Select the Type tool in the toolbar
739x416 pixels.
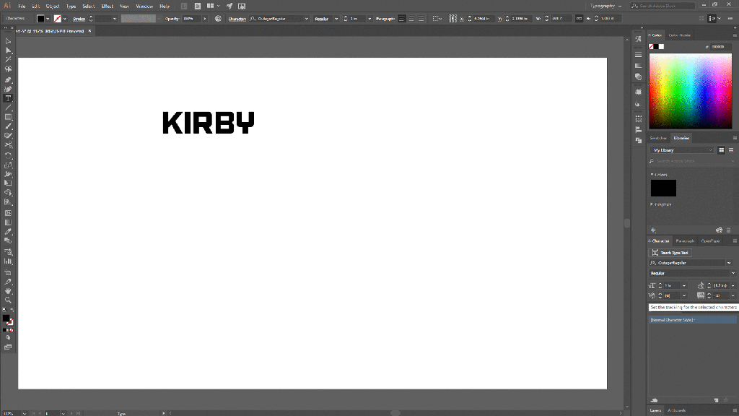tap(8, 98)
